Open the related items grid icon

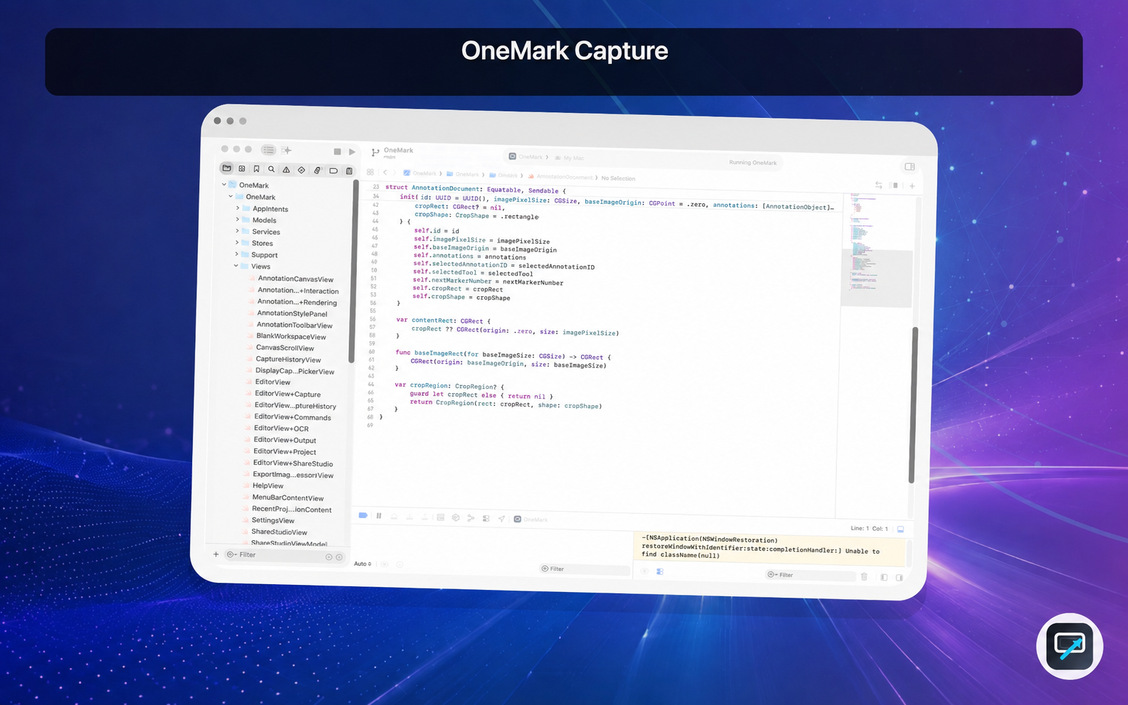[370, 172]
